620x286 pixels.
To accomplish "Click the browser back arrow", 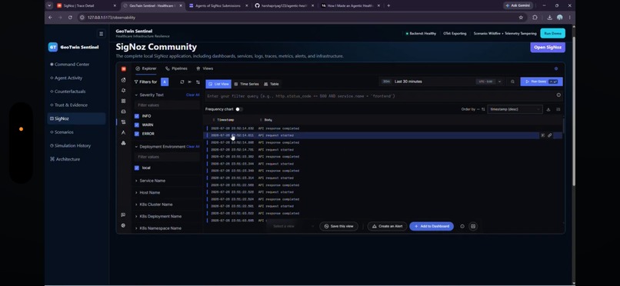I will pyautogui.click(x=50, y=18).
